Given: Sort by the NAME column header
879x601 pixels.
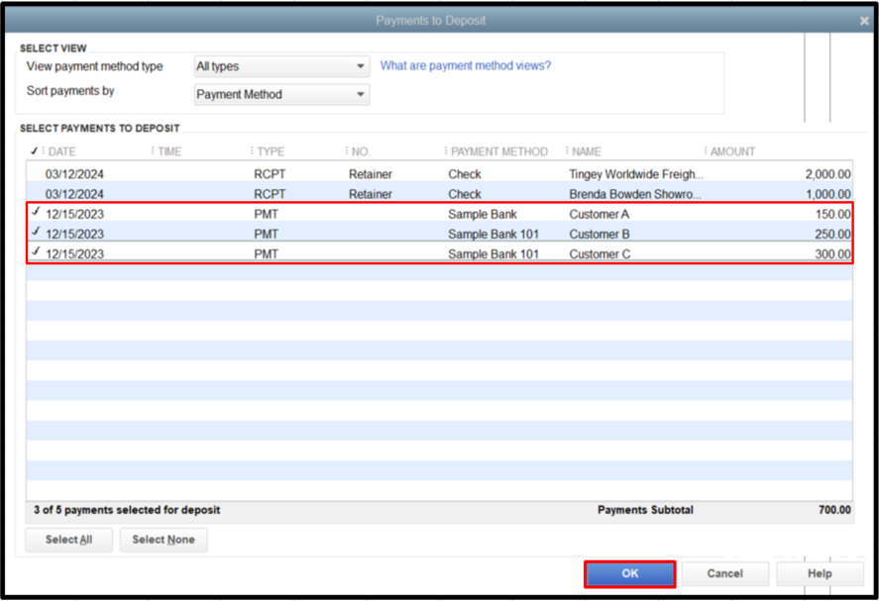Looking at the screenshot, I should (x=587, y=151).
